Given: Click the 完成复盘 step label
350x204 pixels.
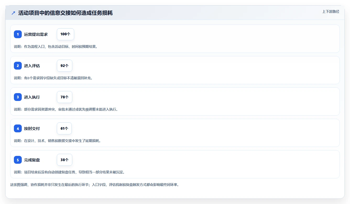Looking at the screenshot, I should [x=32, y=160].
